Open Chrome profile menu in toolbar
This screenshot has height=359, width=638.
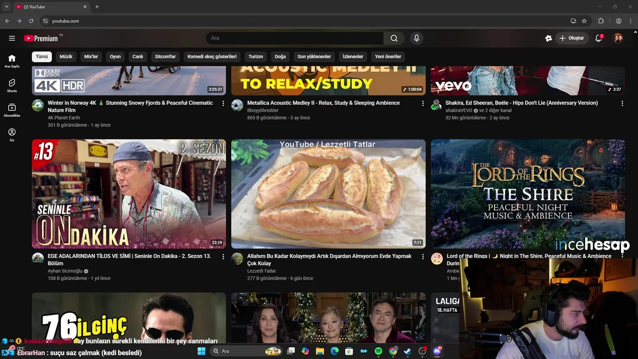pos(619,21)
